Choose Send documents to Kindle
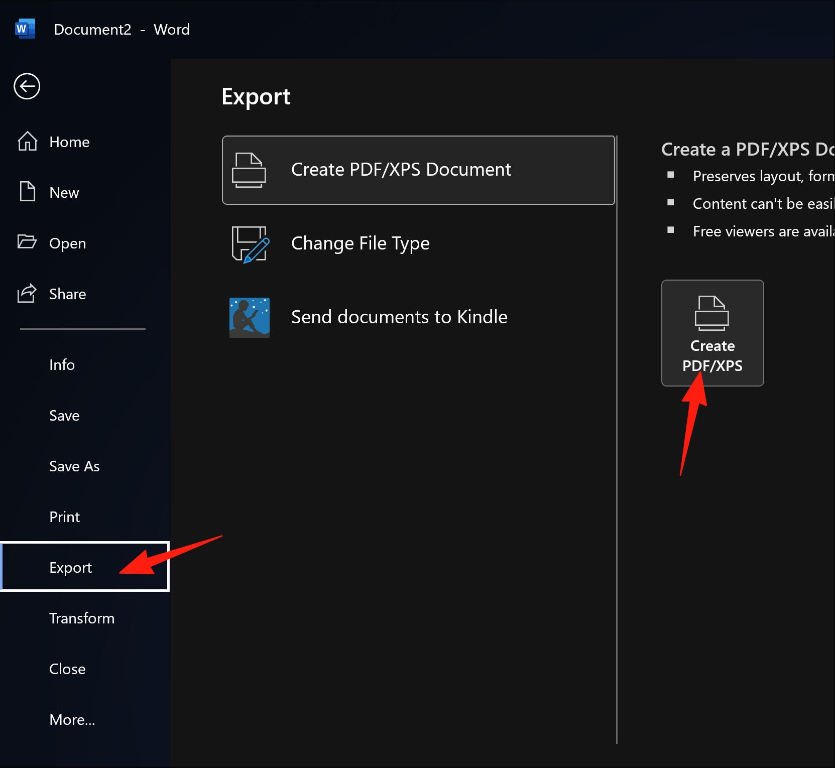Screen dimensions: 835x768 [418, 318]
